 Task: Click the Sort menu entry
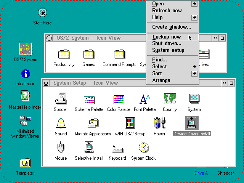pos(173,74)
